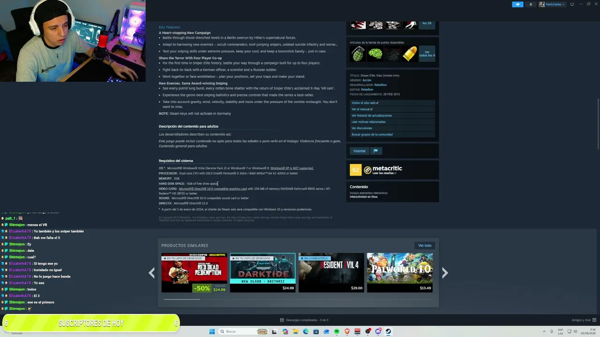Expand the Pavlichenko account dropdown
The width and height of the screenshot is (600, 337).
tap(552, 4)
